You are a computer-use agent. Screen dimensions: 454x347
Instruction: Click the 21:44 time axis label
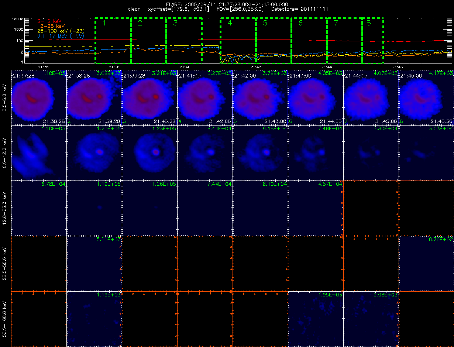point(327,67)
